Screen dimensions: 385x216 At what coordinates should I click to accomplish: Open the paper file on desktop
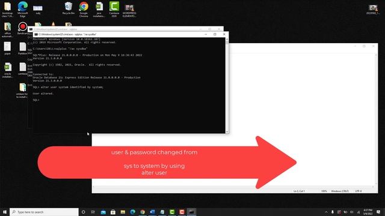pyautogui.click(x=7, y=48)
